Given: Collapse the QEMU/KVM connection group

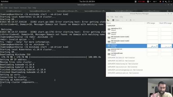Looking at the screenshot, I should (107, 26).
